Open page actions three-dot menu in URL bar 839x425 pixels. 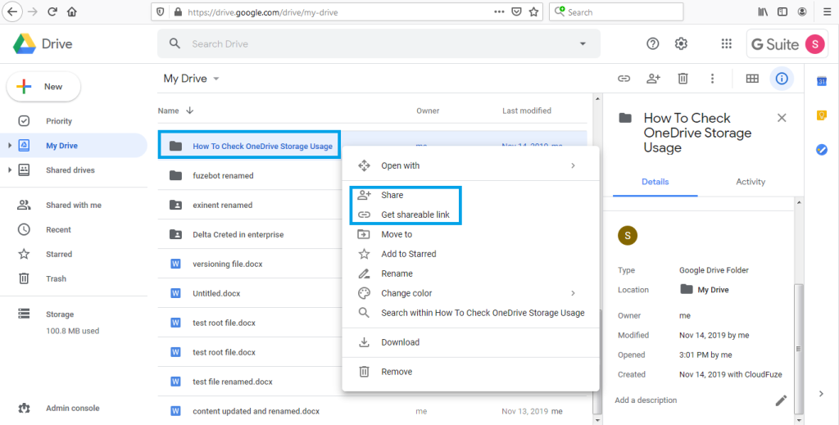499,11
